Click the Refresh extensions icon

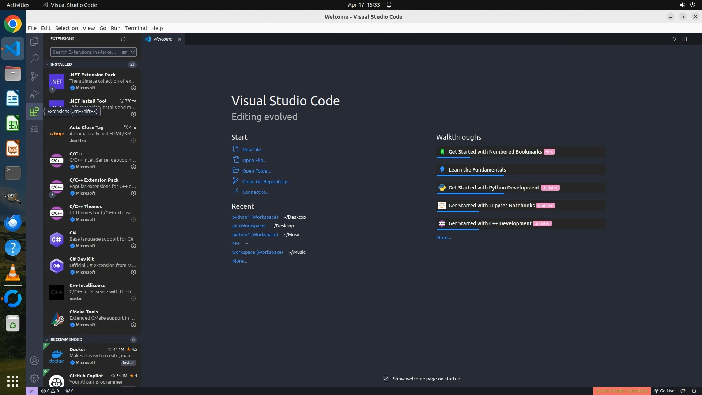pyautogui.click(x=123, y=39)
